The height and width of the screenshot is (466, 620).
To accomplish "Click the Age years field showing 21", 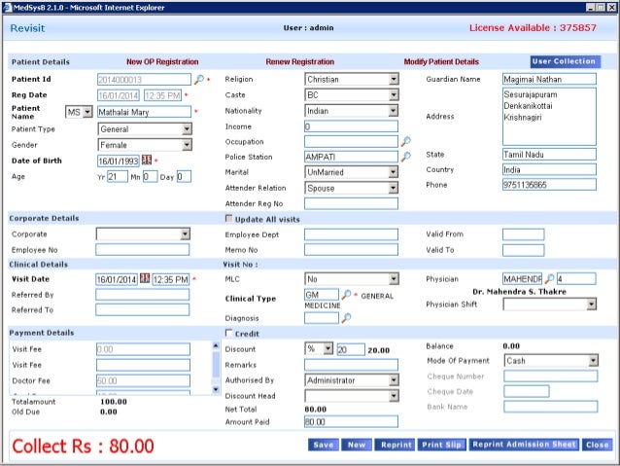I will 118,177.
